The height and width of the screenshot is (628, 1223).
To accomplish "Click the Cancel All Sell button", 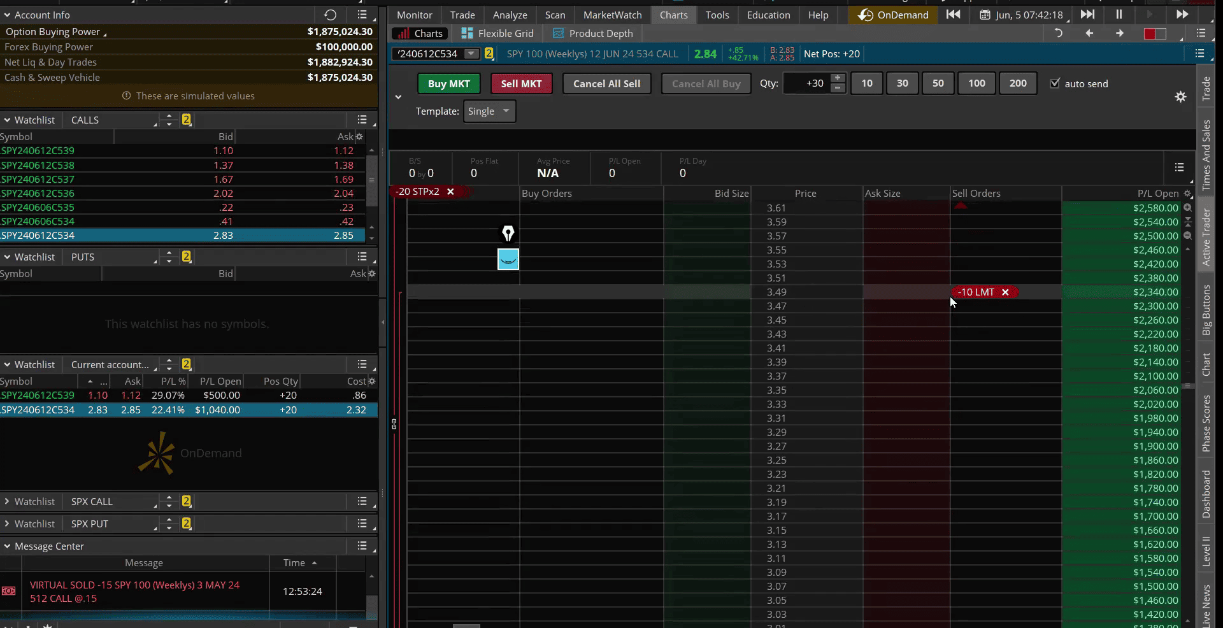I will [606, 83].
